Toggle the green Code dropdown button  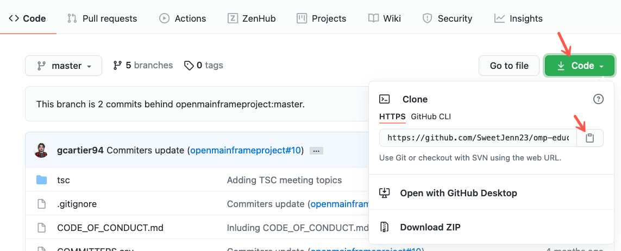click(x=580, y=66)
